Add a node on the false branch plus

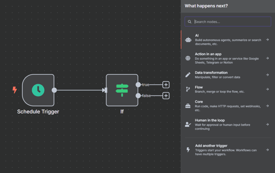tap(166, 95)
